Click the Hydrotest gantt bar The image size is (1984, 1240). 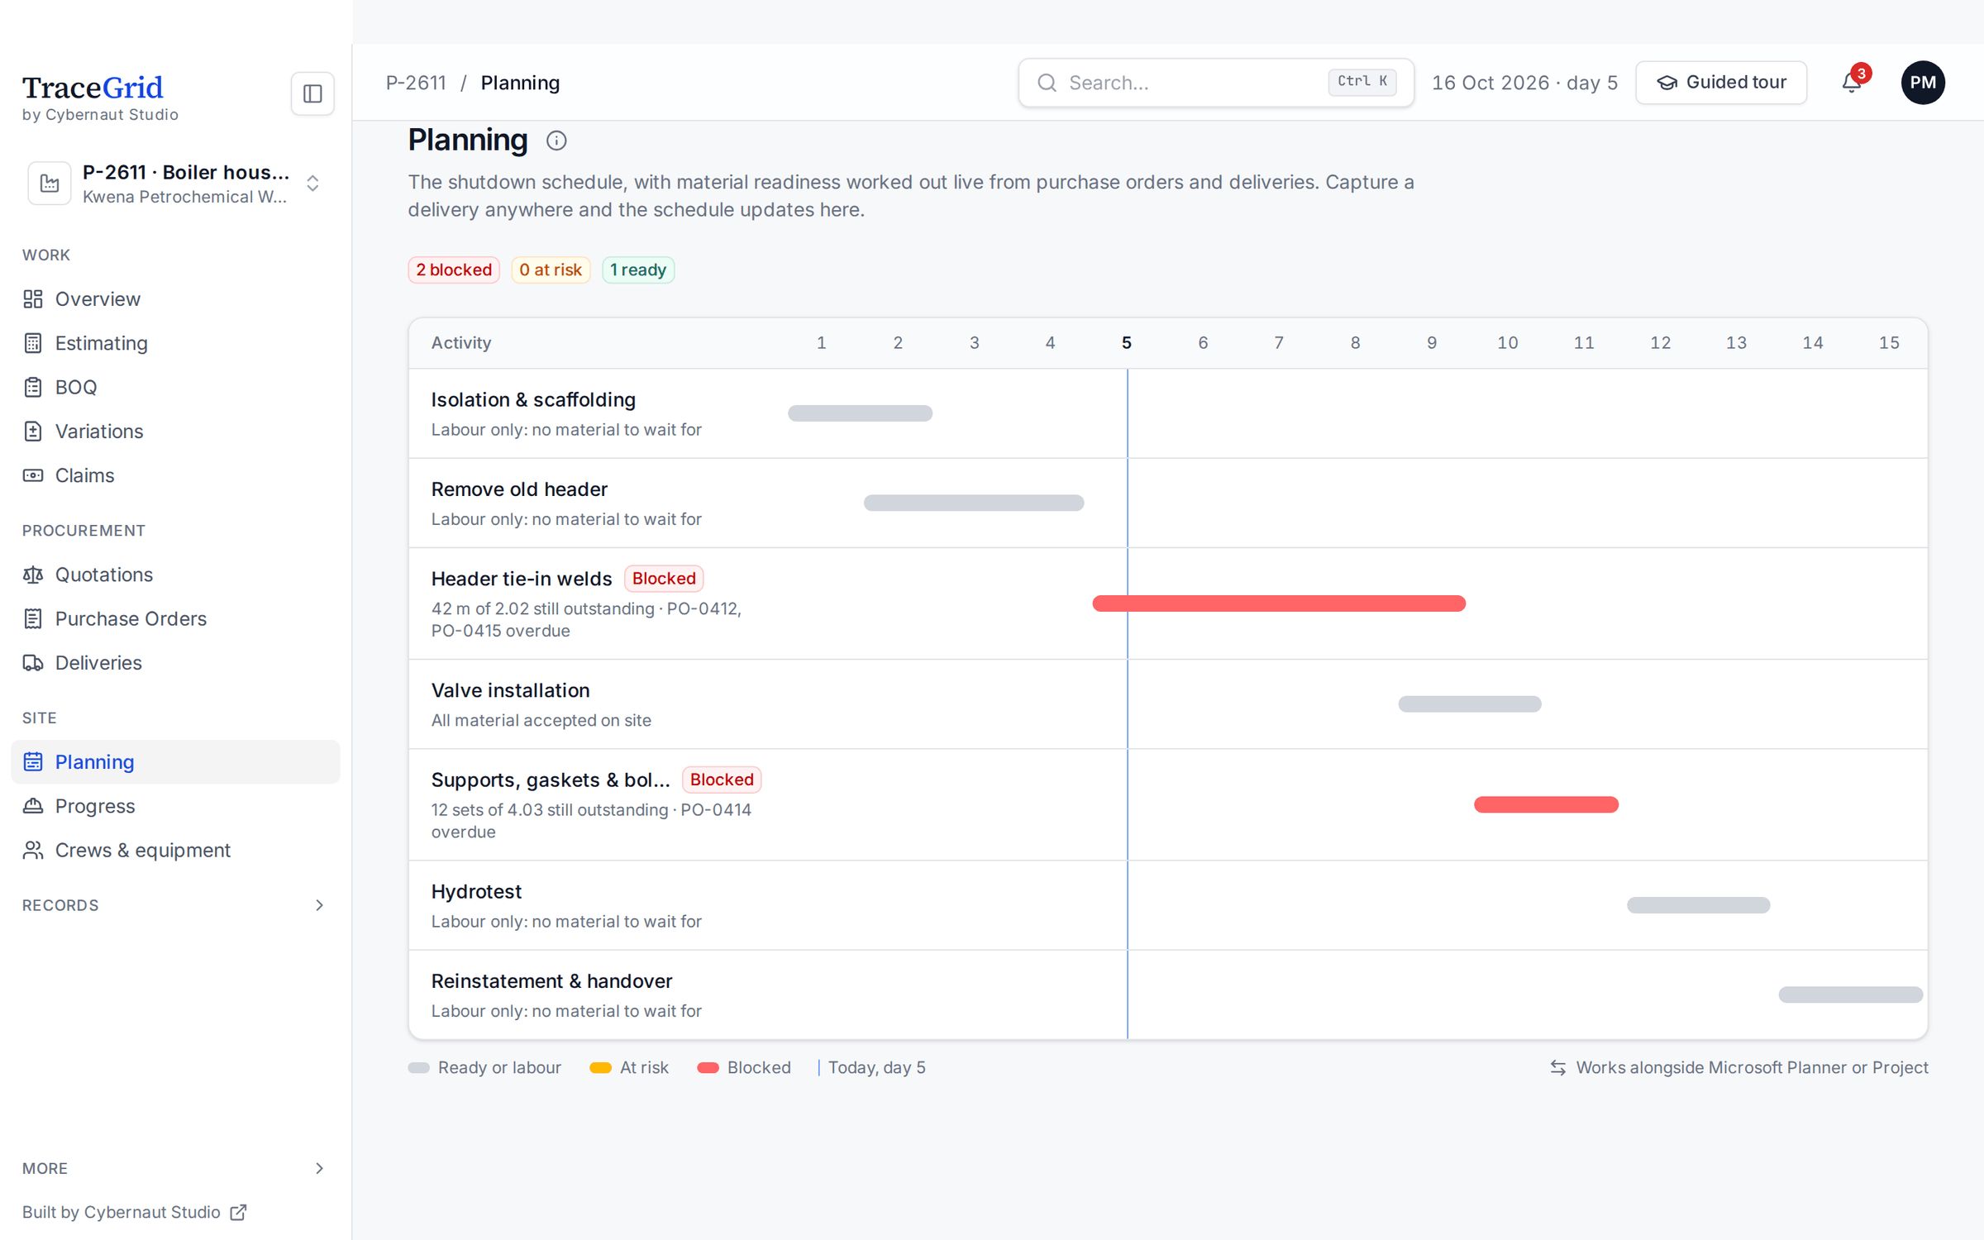[1698, 905]
